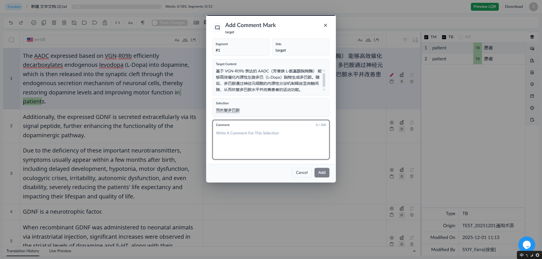Click the Download button
The width and height of the screenshot is (542, 259).
[x=514, y=6]
